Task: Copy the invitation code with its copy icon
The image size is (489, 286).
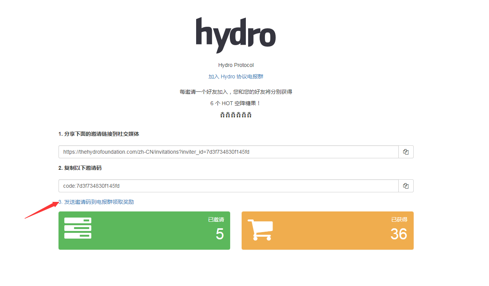Action: coord(406,186)
